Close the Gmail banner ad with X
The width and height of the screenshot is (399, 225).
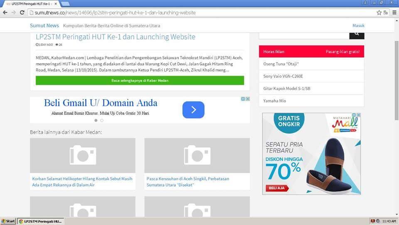click(x=248, y=99)
